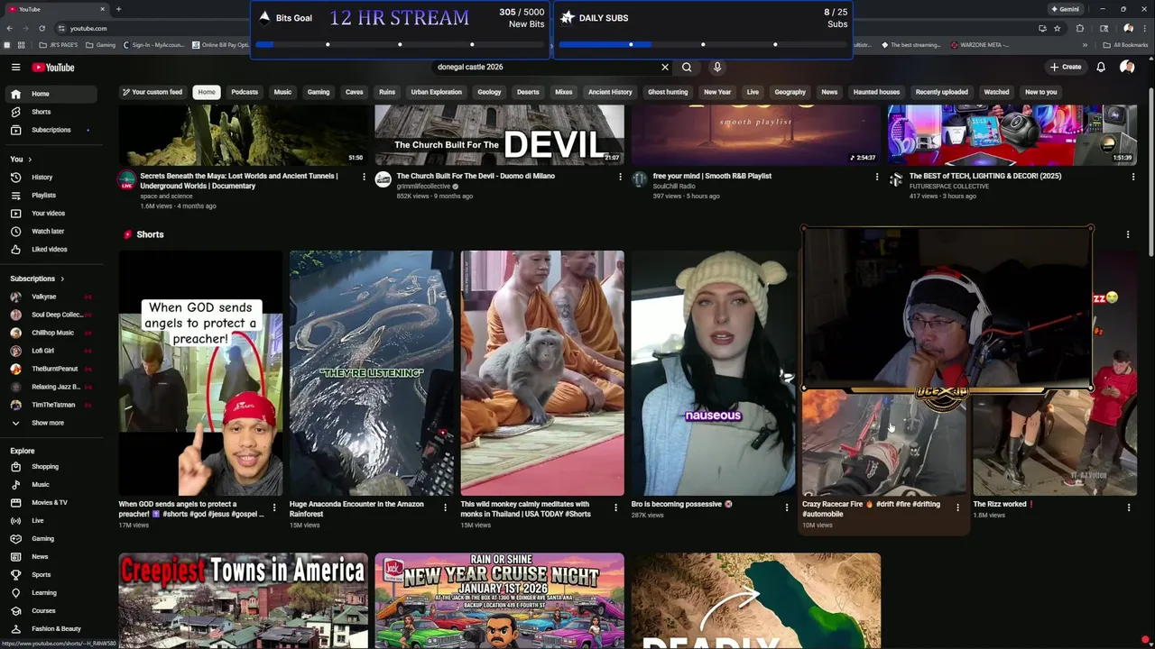Open Movies & TV under Explore
Image resolution: width=1155 pixels, height=649 pixels.
click(x=51, y=503)
